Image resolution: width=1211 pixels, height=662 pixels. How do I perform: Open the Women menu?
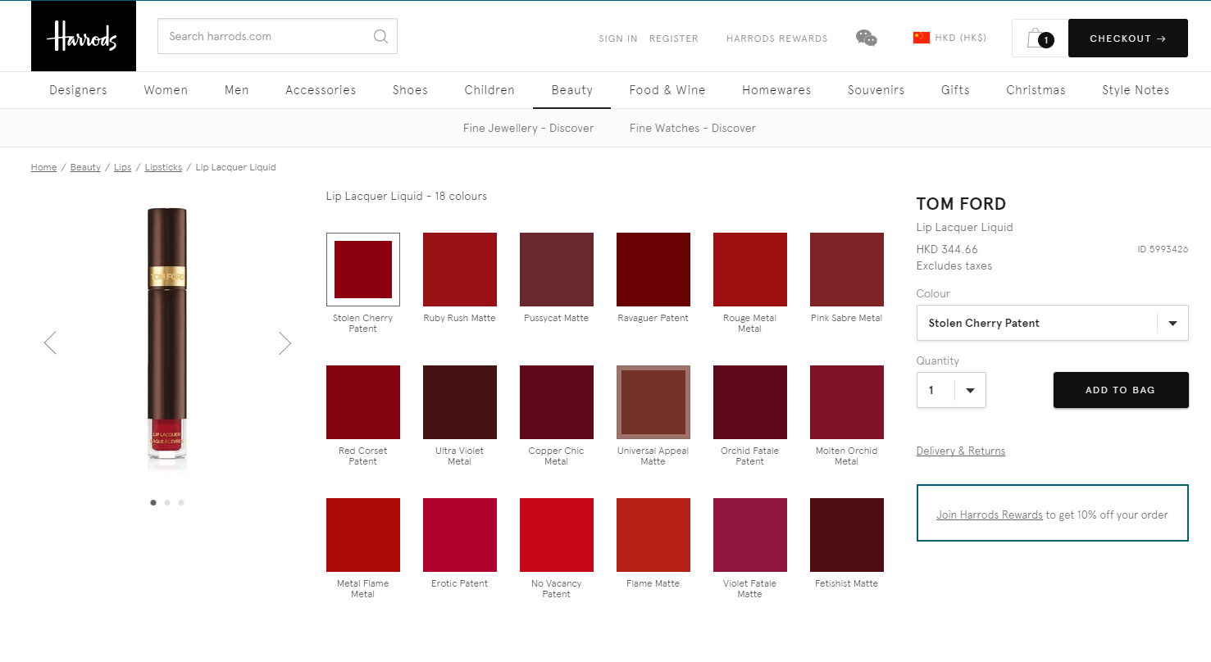[166, 90]
